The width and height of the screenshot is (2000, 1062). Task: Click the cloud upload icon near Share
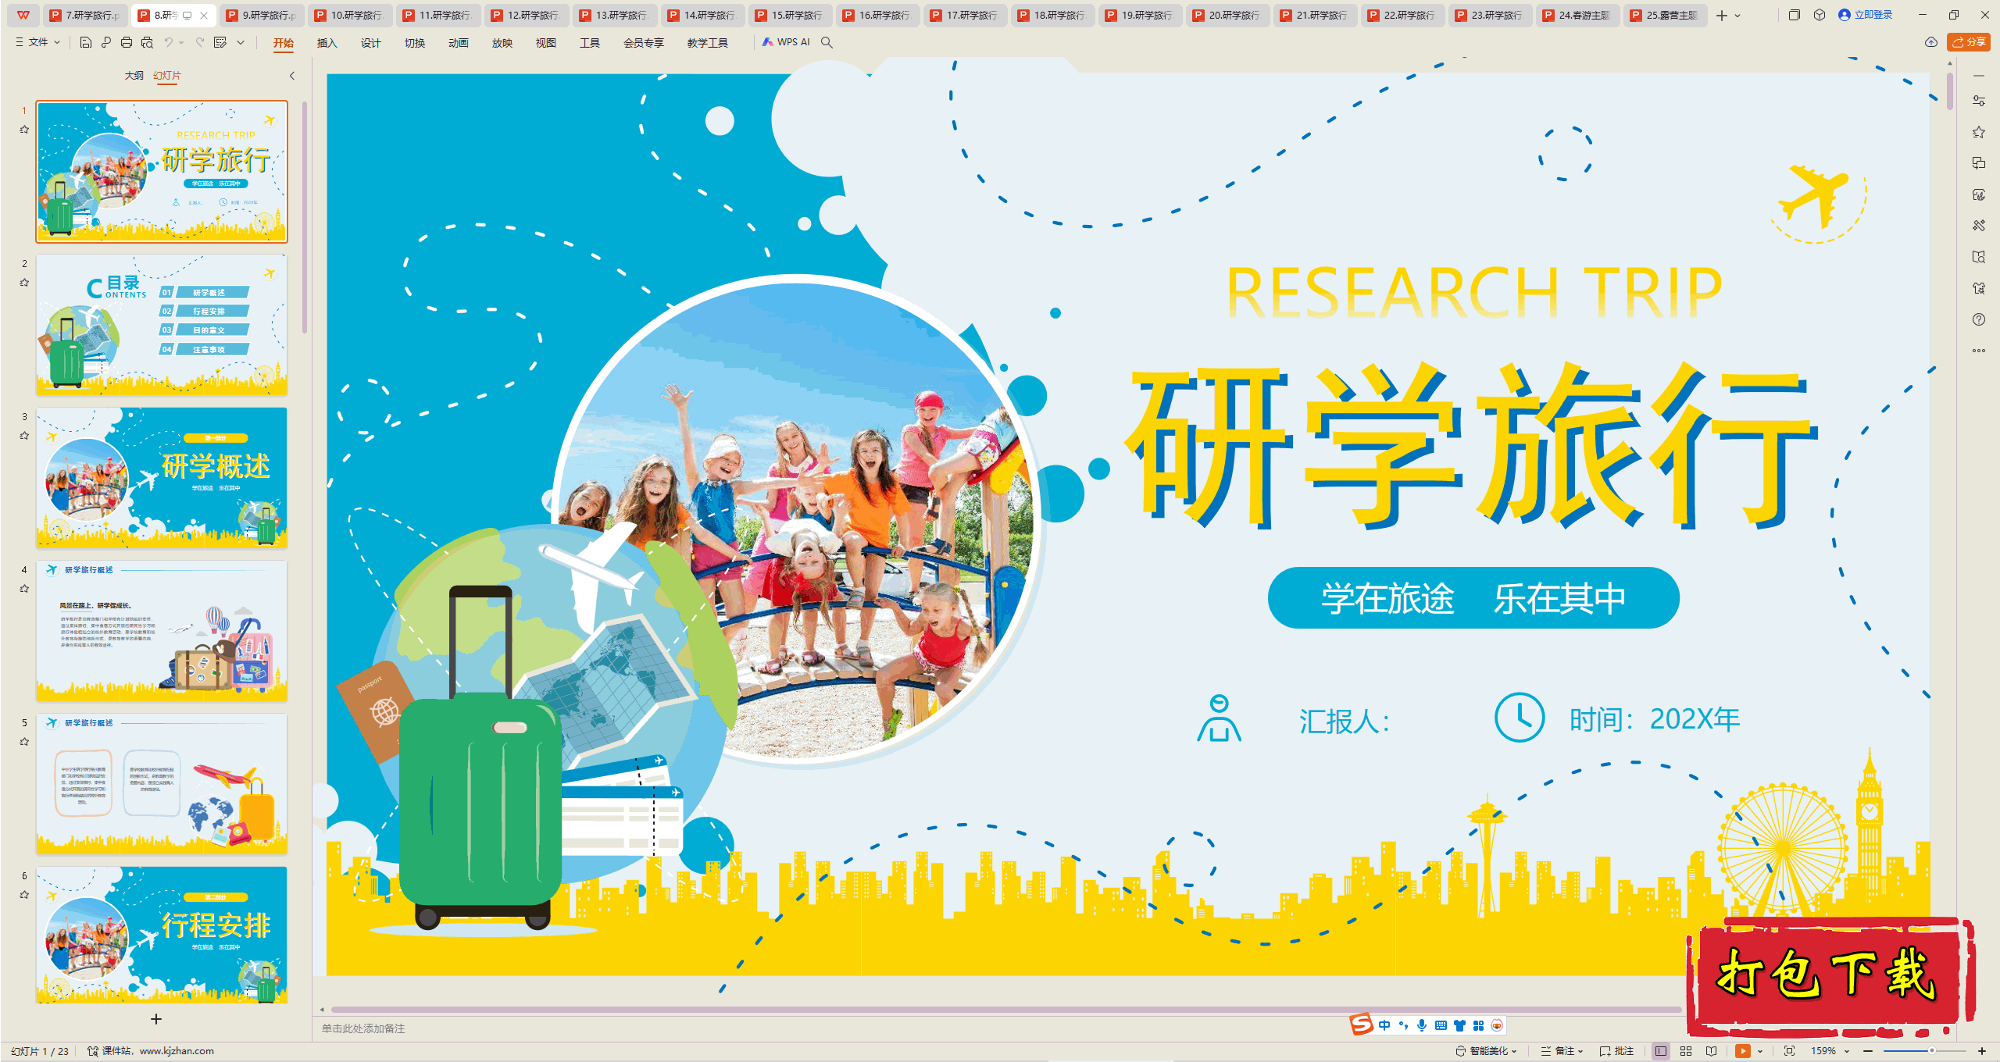point(1931,42)
